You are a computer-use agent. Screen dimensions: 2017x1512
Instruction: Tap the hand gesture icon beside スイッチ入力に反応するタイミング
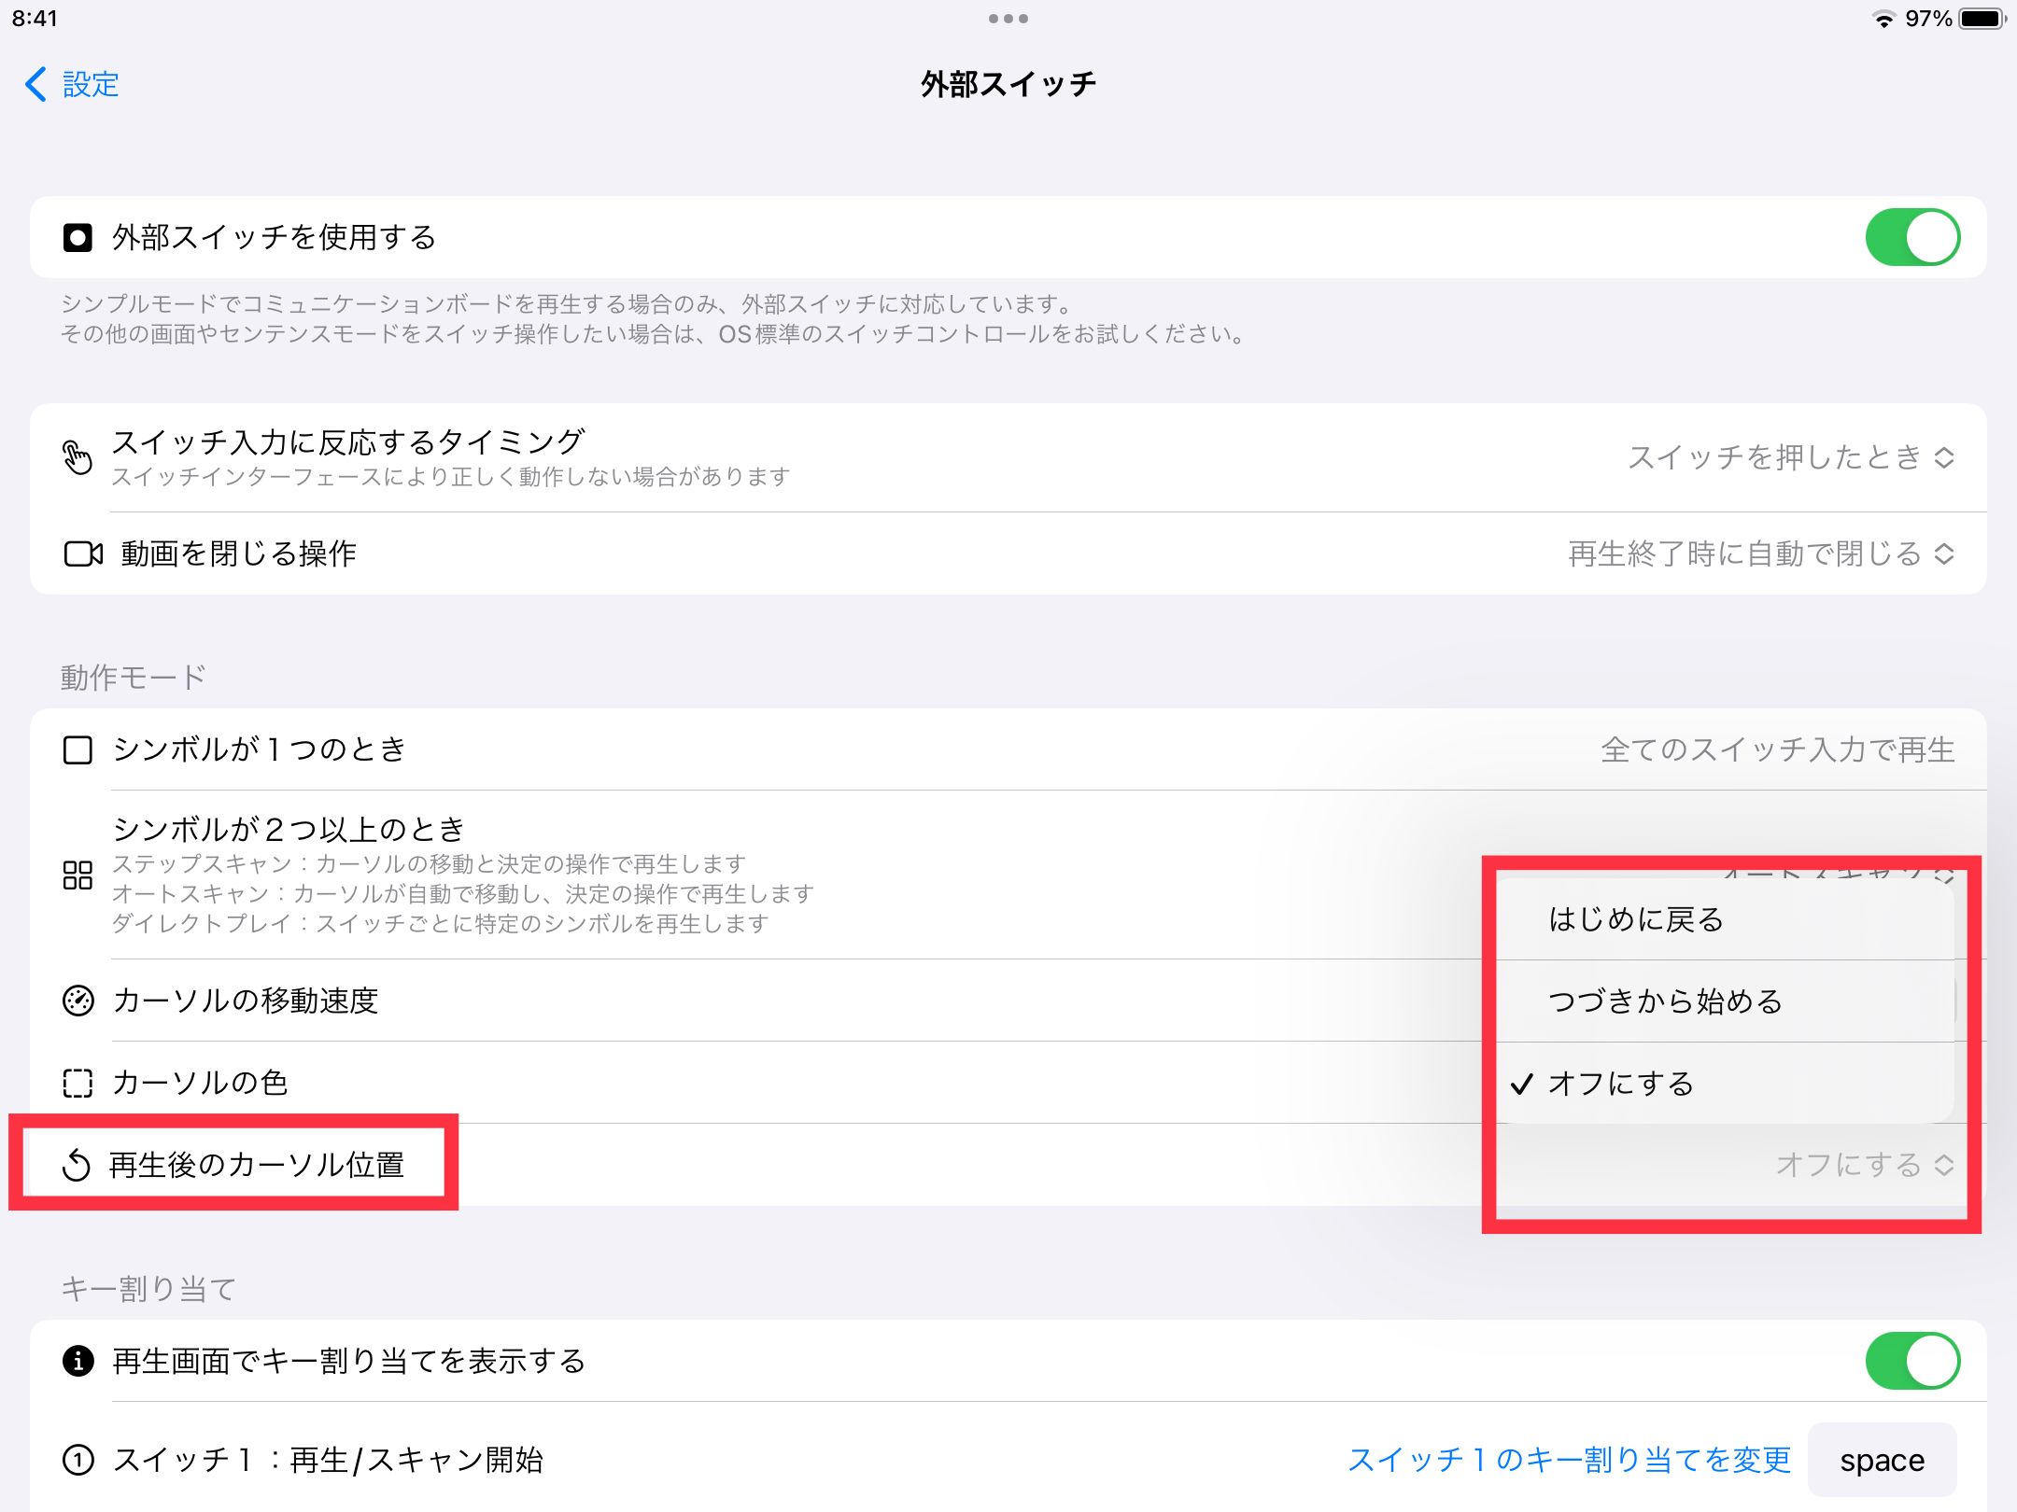click(78, 456)
